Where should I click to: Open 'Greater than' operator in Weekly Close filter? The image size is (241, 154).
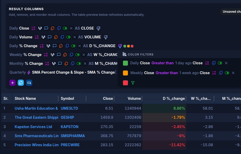tap(167, 73)
